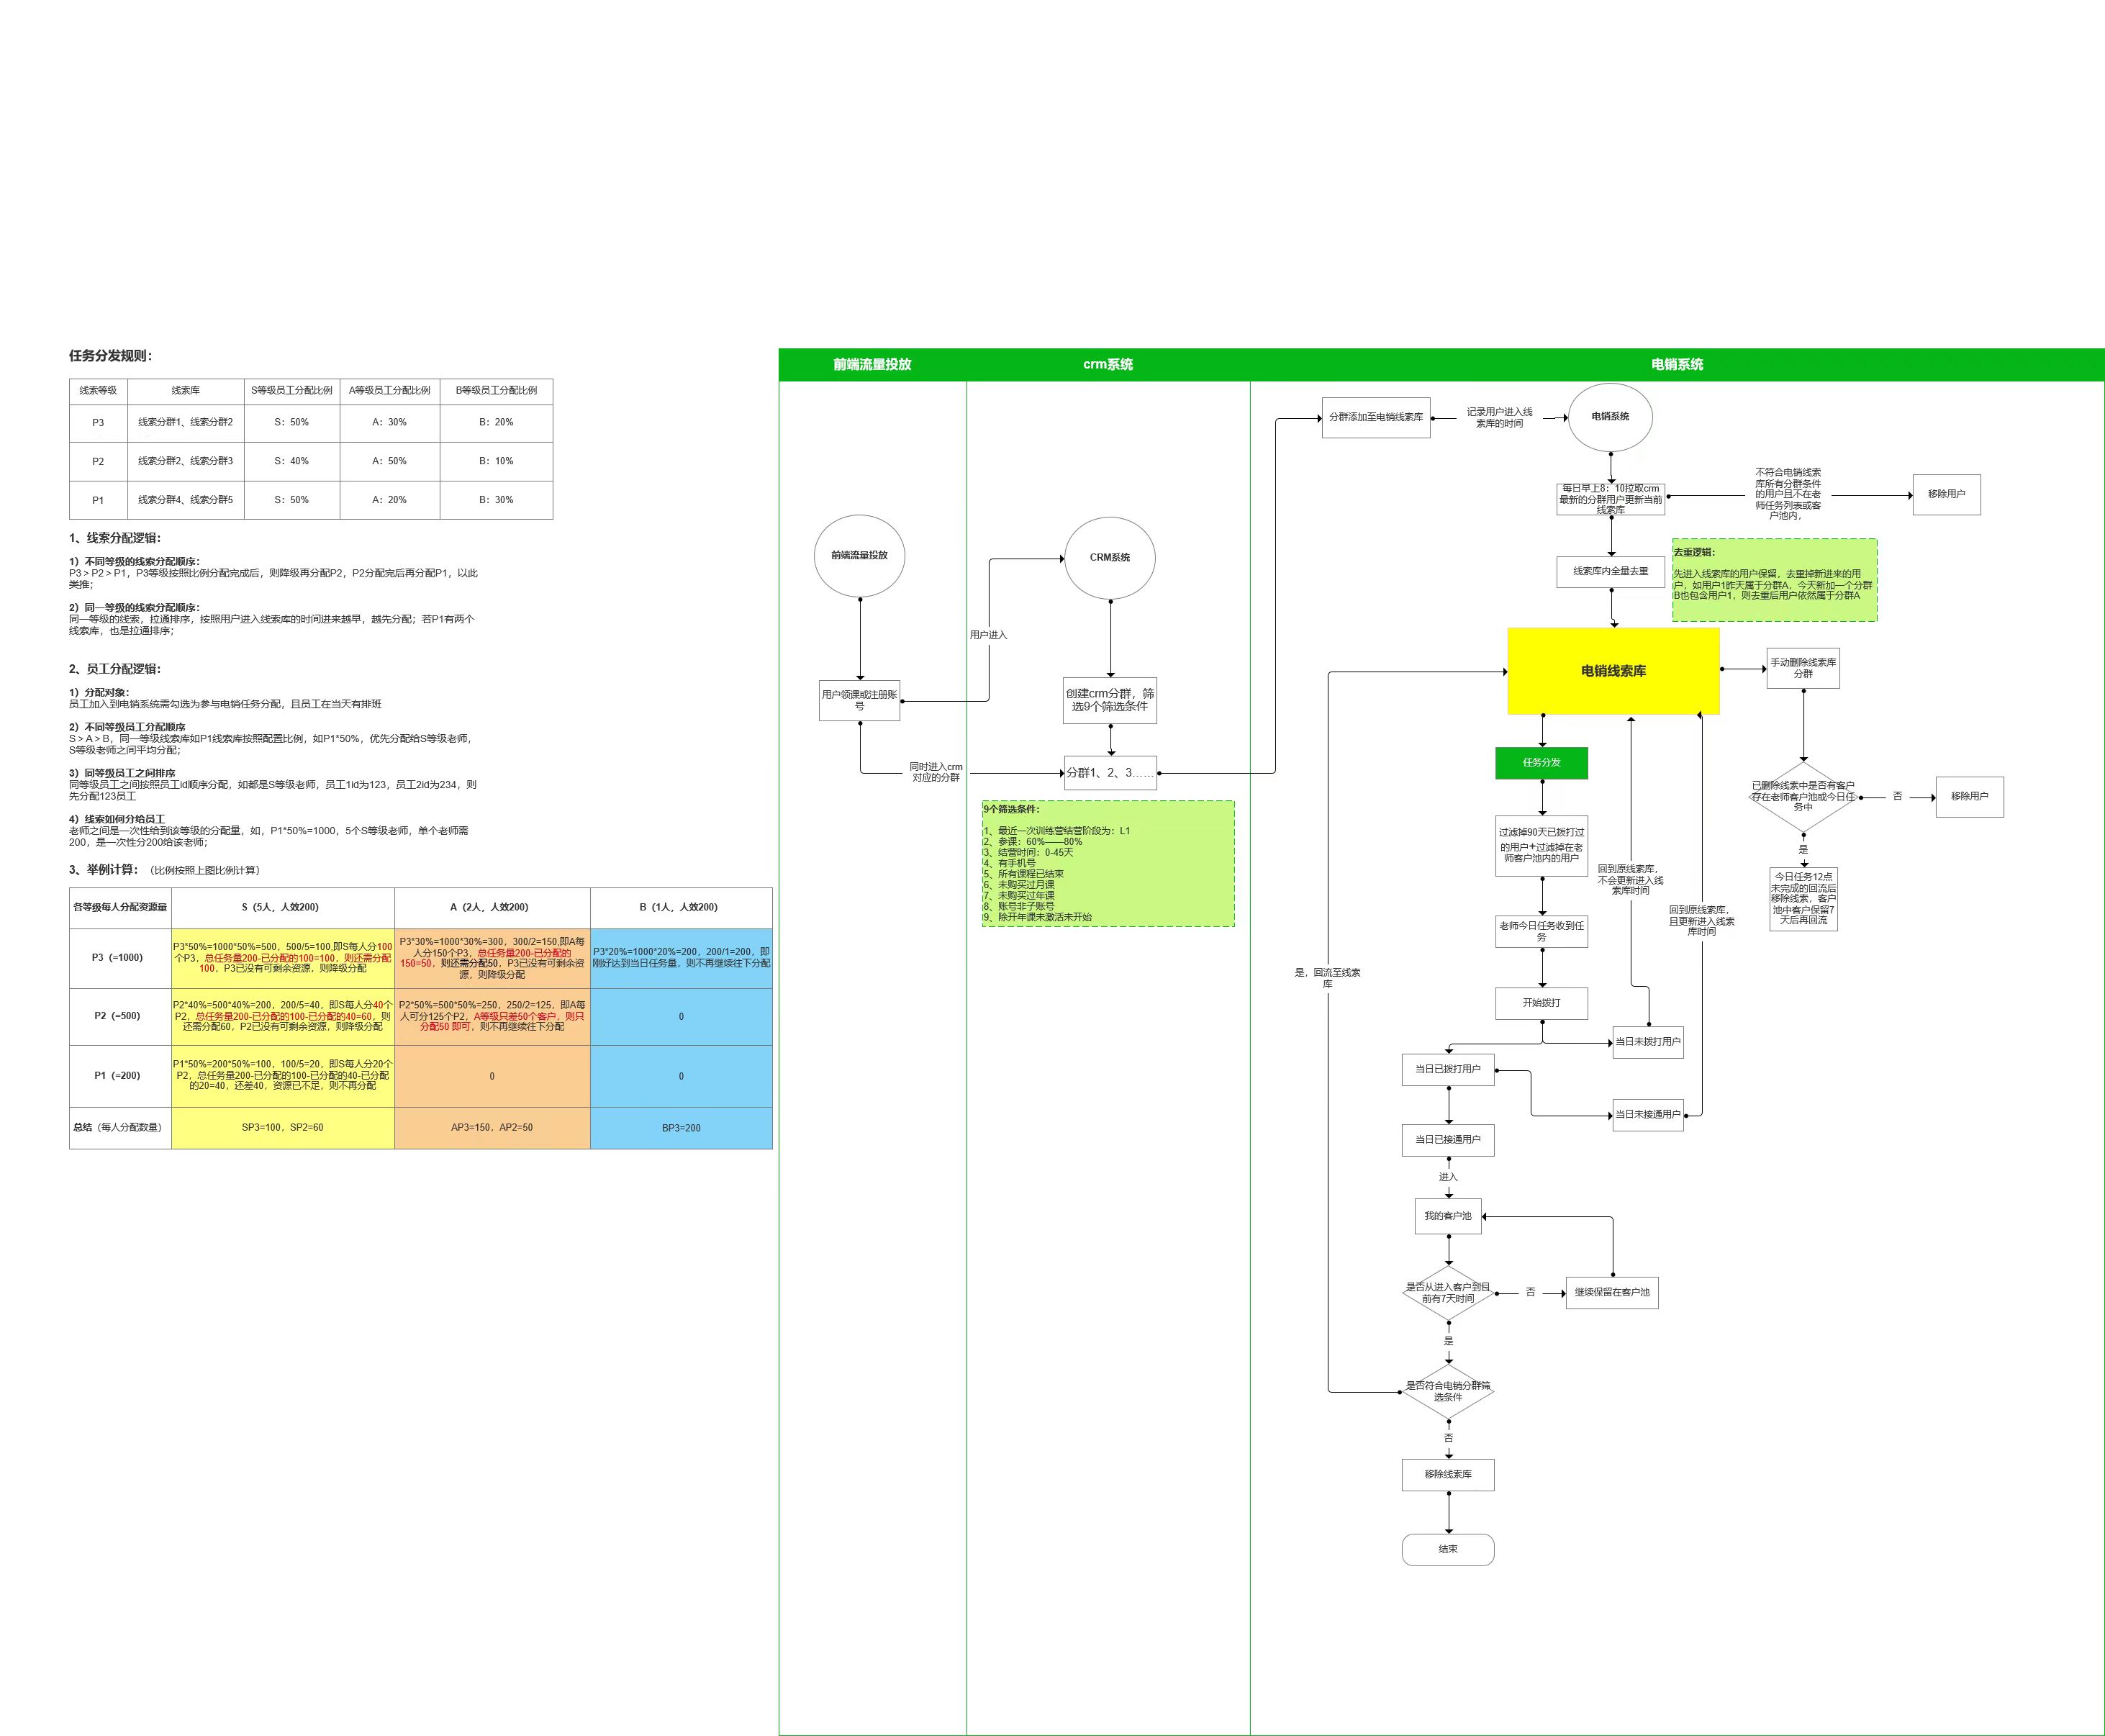Select the crm系统 swimlane header

pos(1108,365)
